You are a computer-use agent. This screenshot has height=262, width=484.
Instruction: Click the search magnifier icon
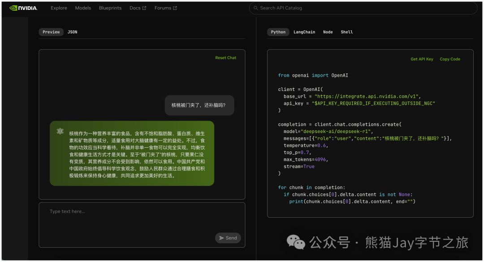coord(255,8)
